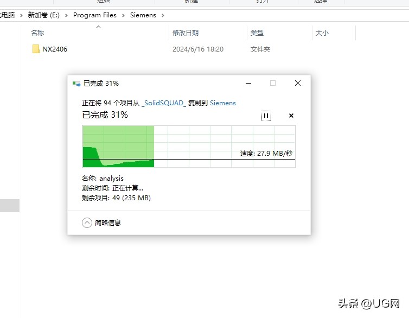Screen dimensions: 409x318
Task: Click the 剩余时间: 正在计算... text
Action: pos(112,188)
